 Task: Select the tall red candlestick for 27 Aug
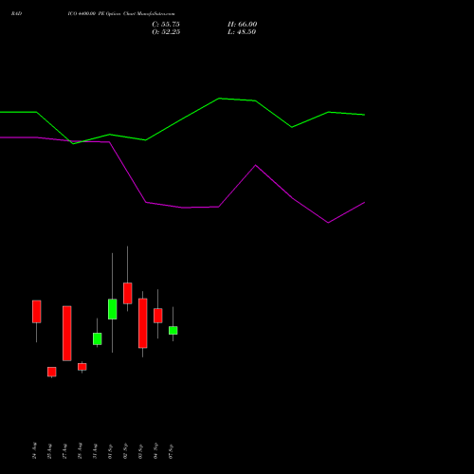point(67,334)
